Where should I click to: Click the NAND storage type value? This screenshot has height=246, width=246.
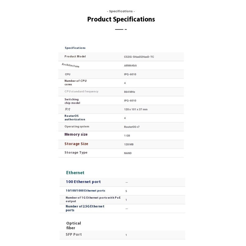128,153
